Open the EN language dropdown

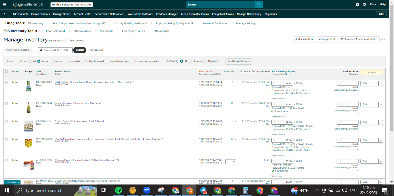click(x=373, y=5)
